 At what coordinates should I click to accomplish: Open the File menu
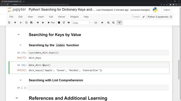click(11, 17)
